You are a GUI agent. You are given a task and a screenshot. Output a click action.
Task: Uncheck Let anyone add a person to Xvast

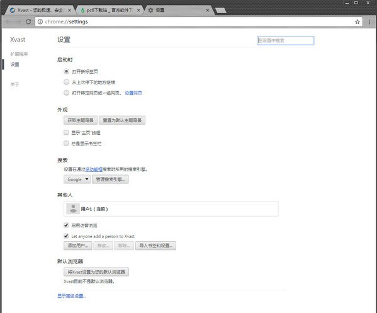[66, 236]
